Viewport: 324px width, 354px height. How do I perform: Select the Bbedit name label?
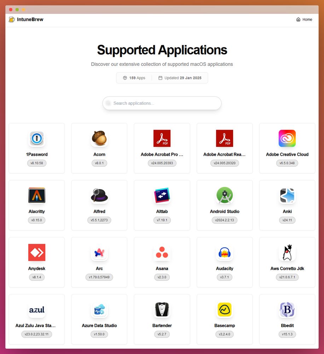click(287, 326)
